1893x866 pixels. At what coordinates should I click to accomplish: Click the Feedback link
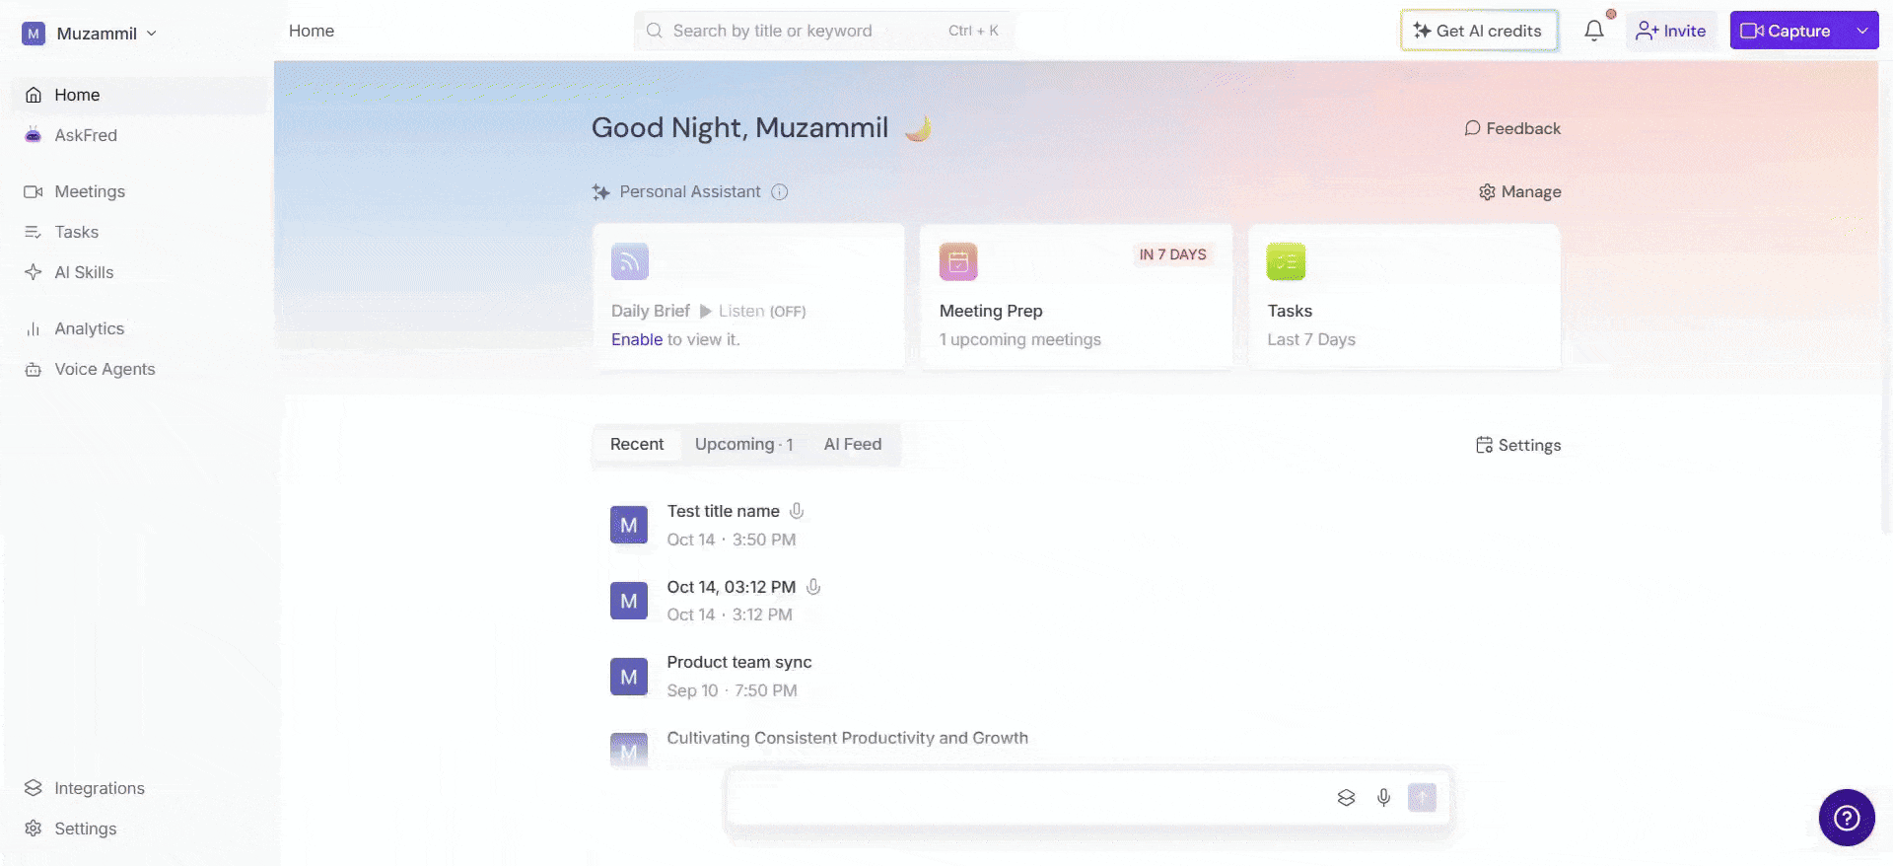tap(1512, 128)
